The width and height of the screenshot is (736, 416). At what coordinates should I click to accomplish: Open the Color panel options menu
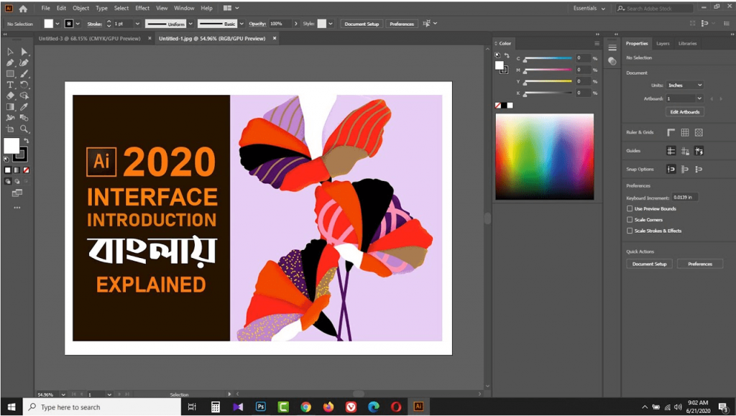(597, 43)
